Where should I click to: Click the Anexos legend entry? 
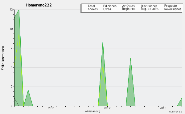coord(90,9)
